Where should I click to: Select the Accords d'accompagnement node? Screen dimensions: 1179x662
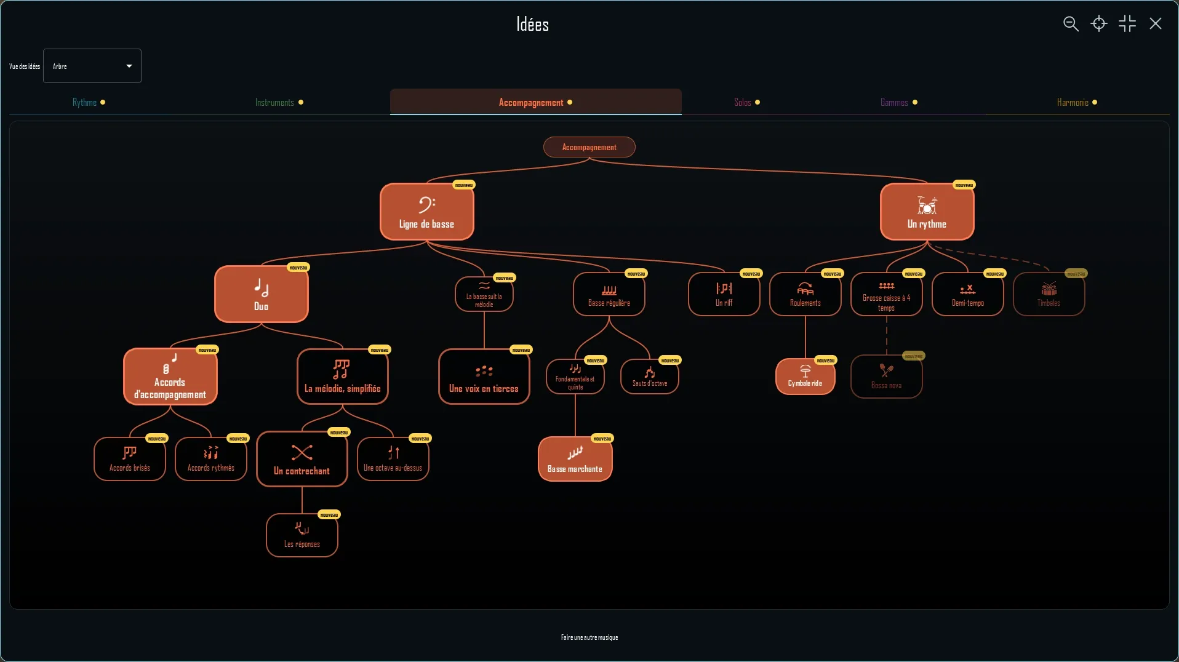170,377
